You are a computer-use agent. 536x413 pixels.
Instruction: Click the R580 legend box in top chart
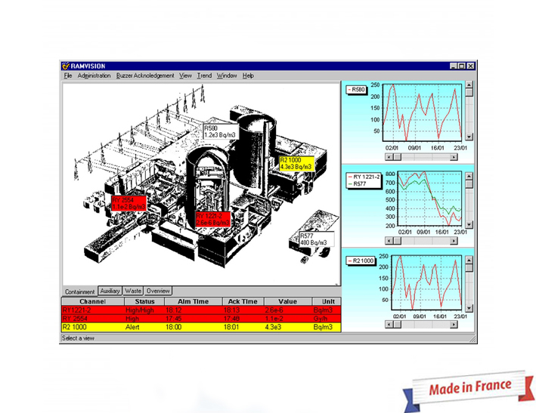pyautogui.click(x=357, y=90)
